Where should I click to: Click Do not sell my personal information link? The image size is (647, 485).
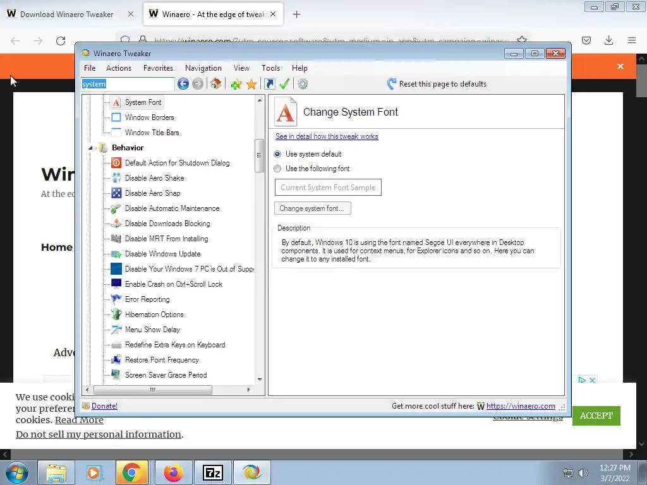point(98,434)
